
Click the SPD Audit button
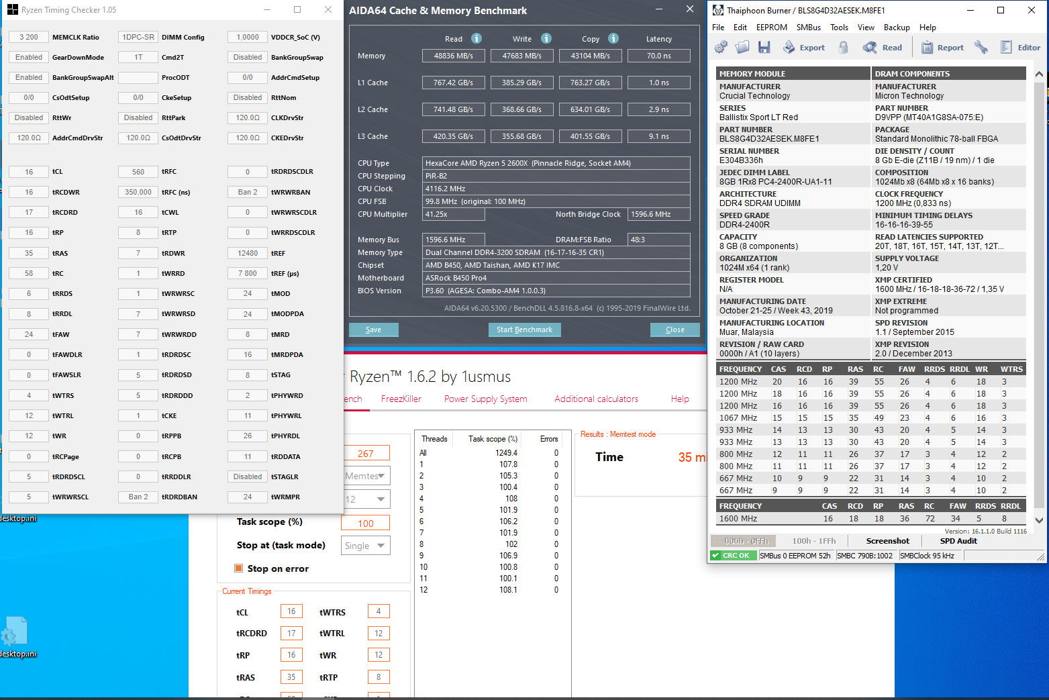[x=958, y=541]
